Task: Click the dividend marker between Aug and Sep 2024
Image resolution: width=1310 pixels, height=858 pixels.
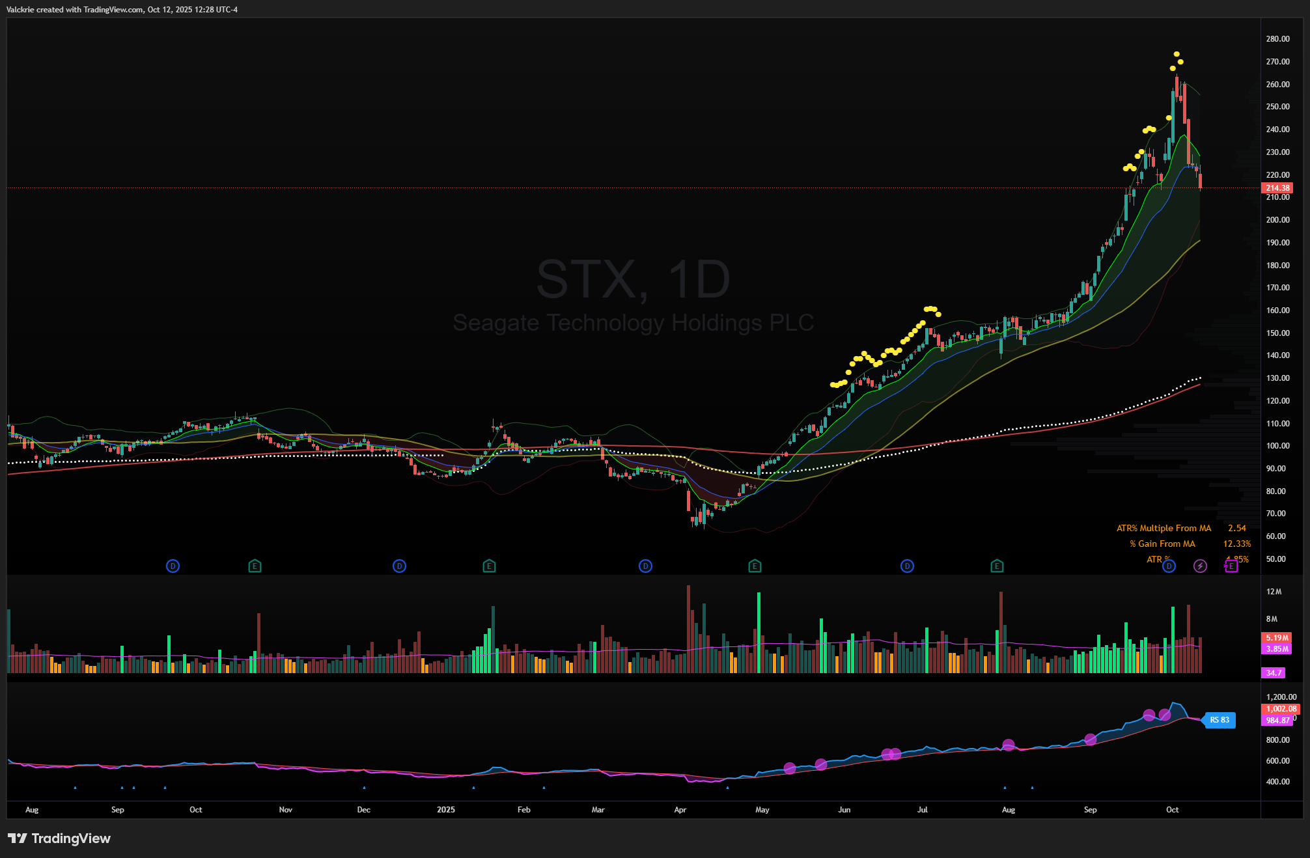Action: [x=173, y=566]
